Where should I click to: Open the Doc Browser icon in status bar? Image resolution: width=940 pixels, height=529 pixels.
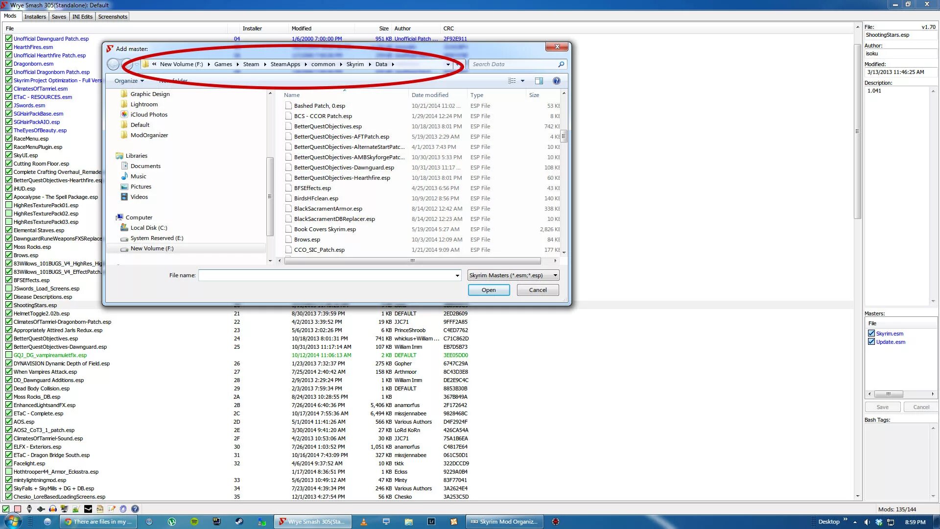tap(100, 509)
